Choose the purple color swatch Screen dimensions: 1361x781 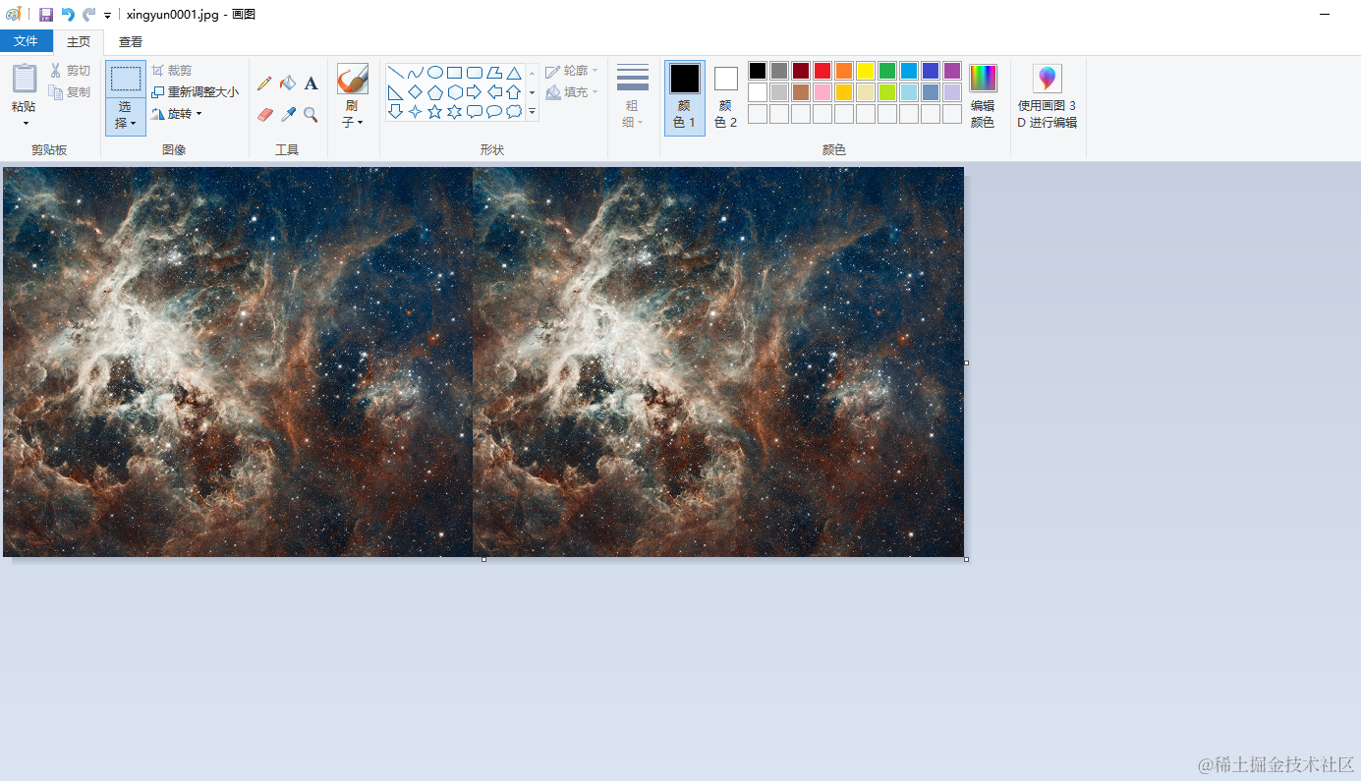point(952,71)
